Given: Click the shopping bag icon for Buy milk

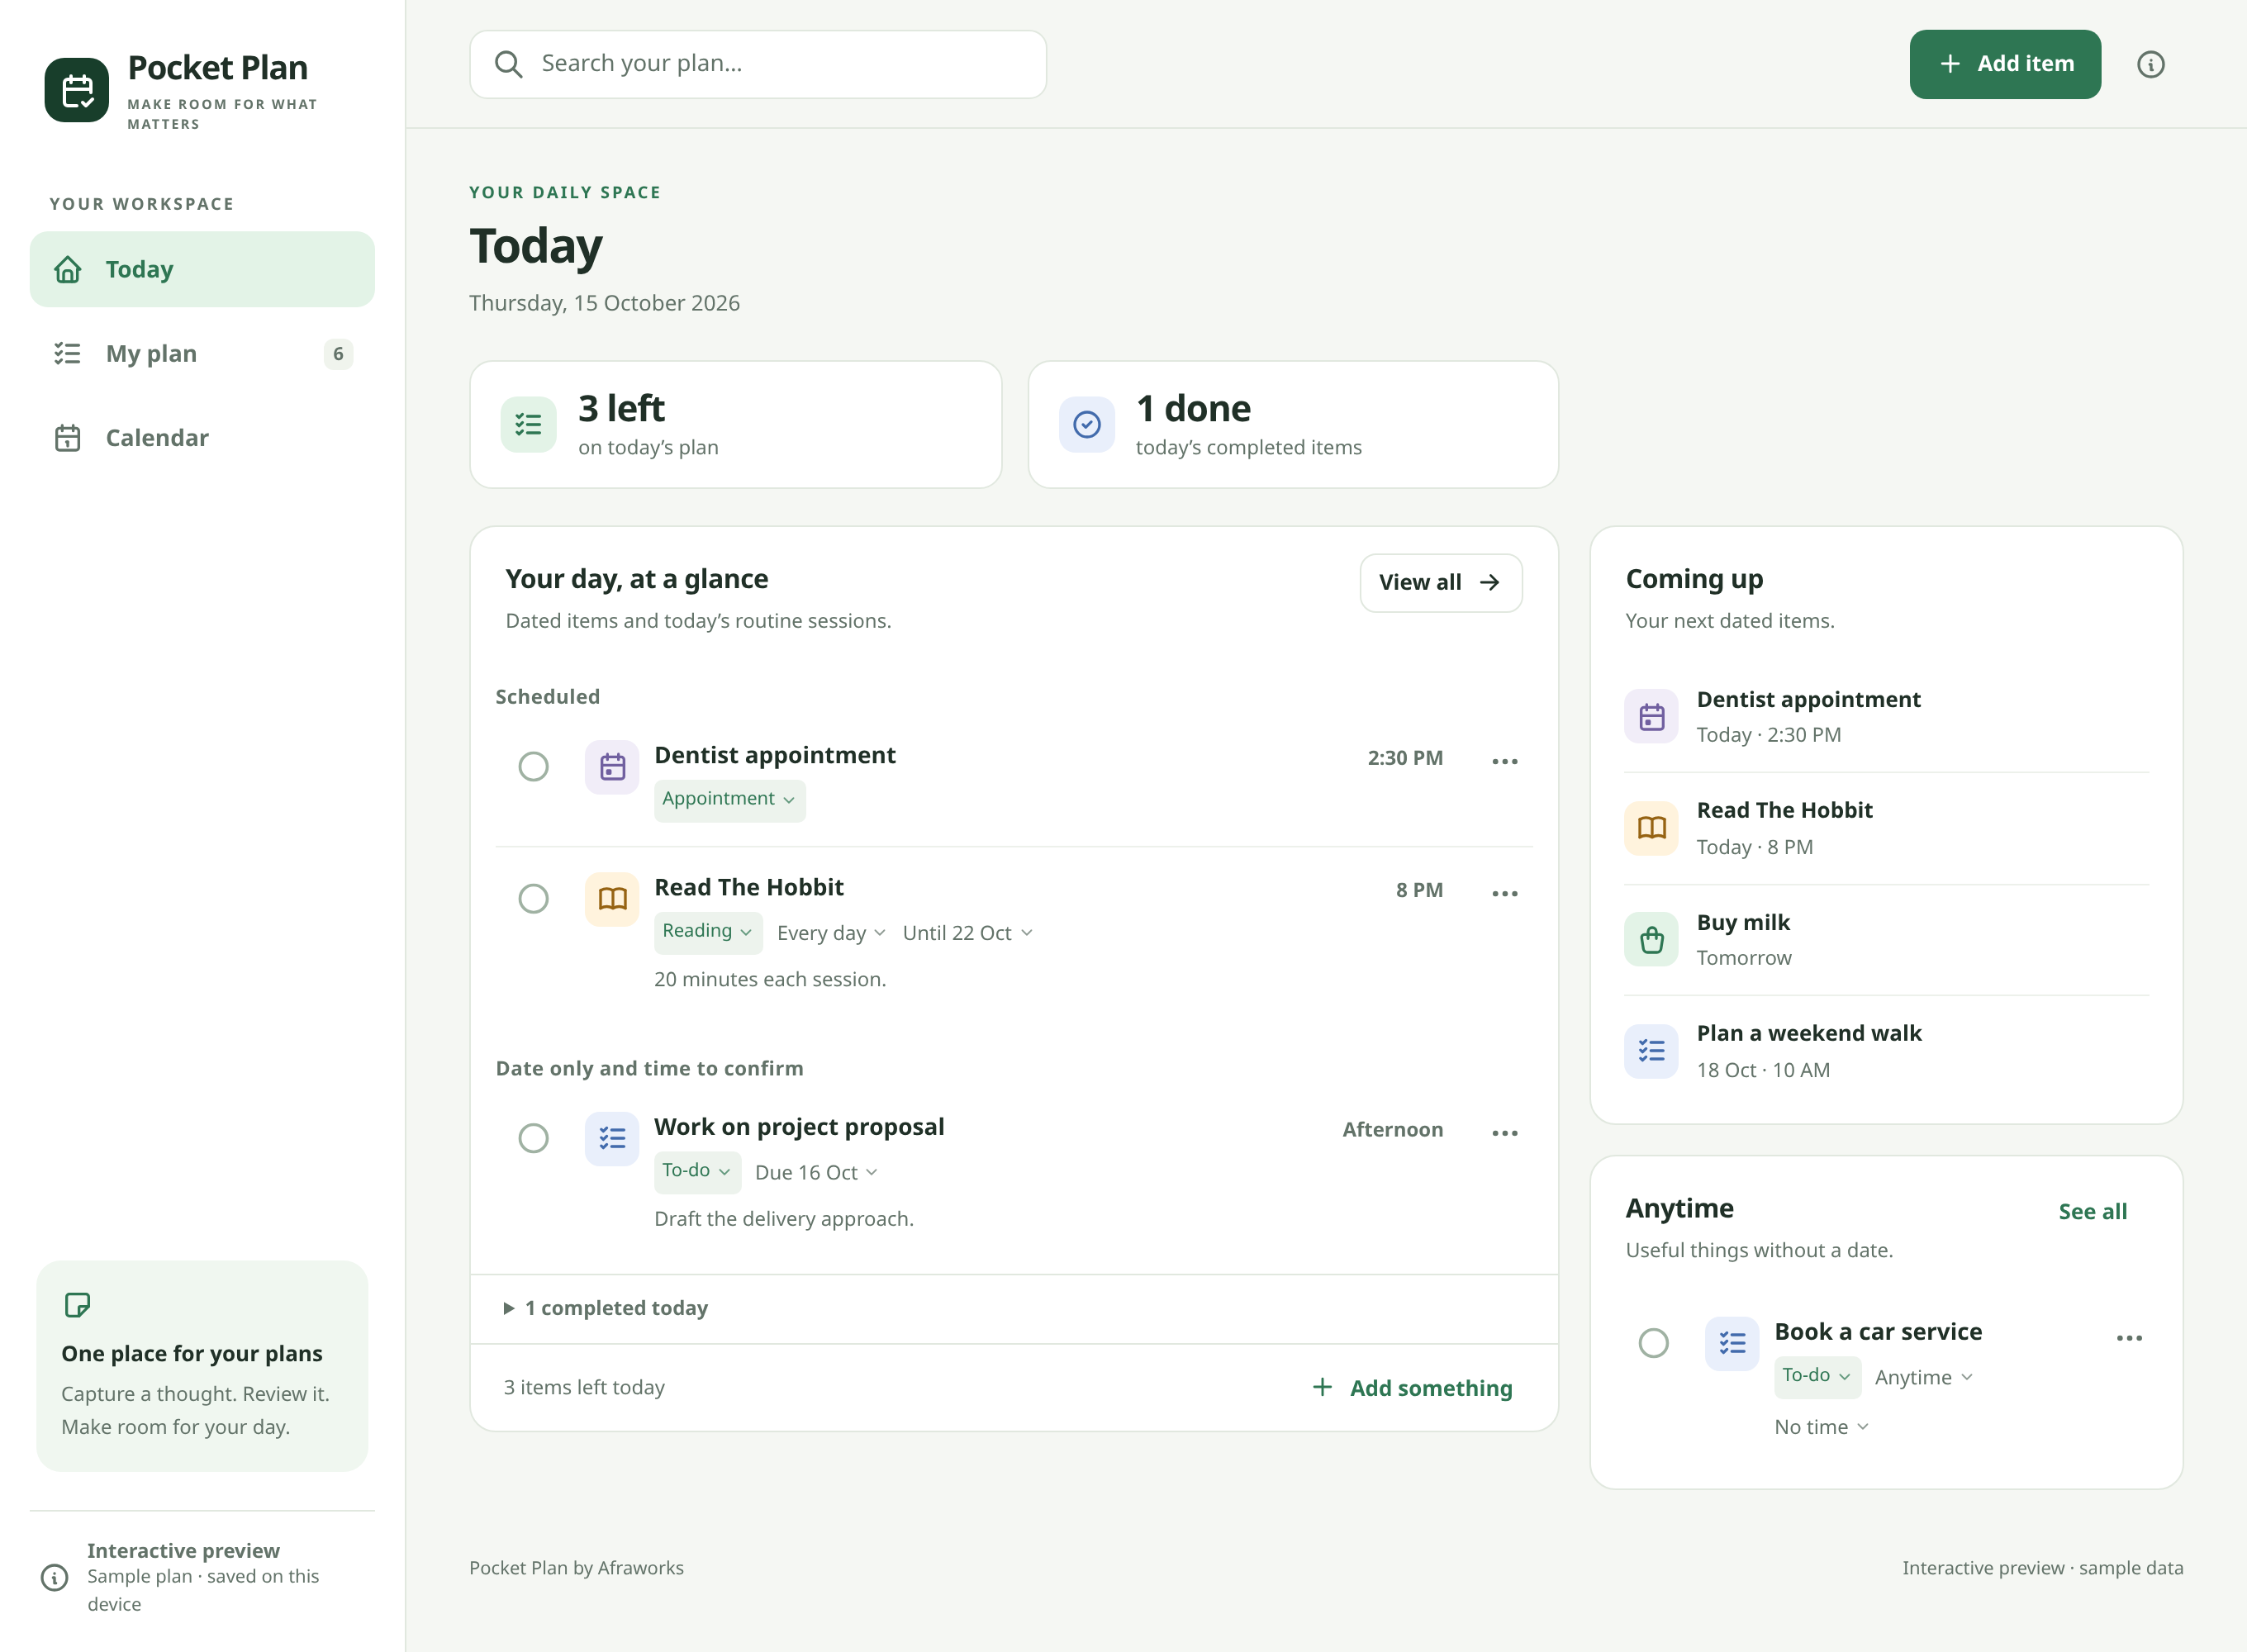Looking at the screenshot, I should pyautogui.click(x=1651, y=940).
